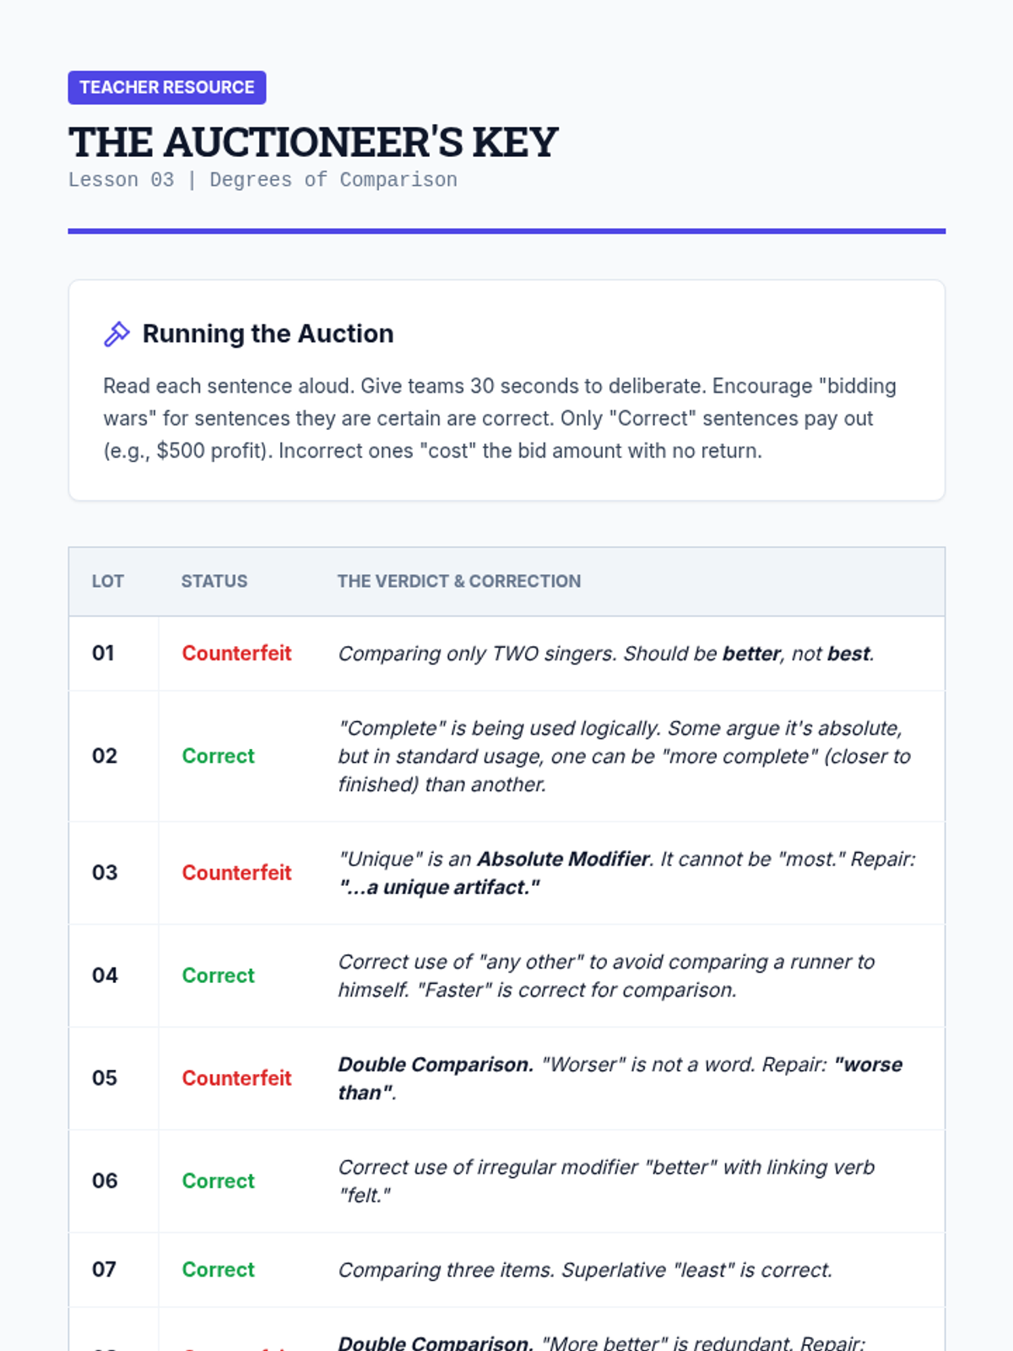Click lot number 07 in the table
Viewport: 1013px width, 1351px height.
click(x=105, y=1269)
